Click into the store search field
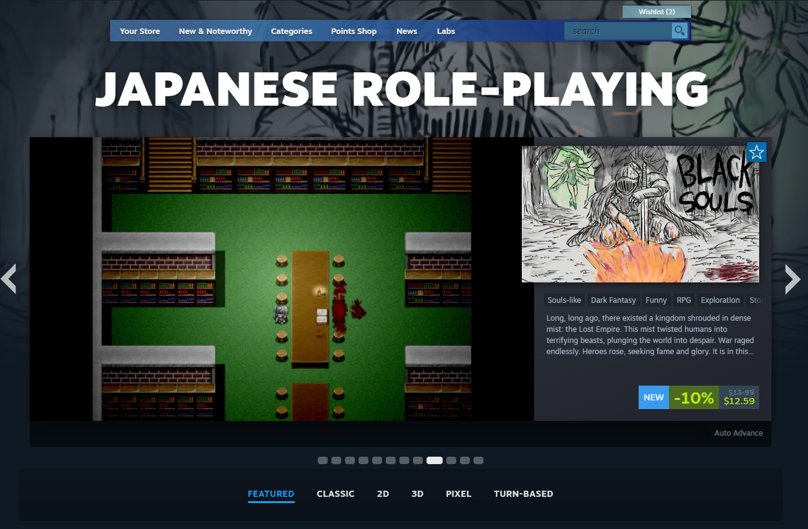The image size is (808, 529). 618,31
